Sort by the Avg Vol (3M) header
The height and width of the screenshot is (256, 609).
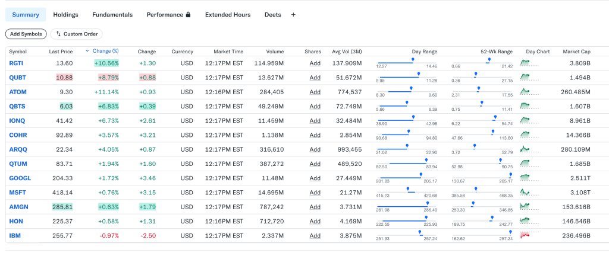[347, 52]
